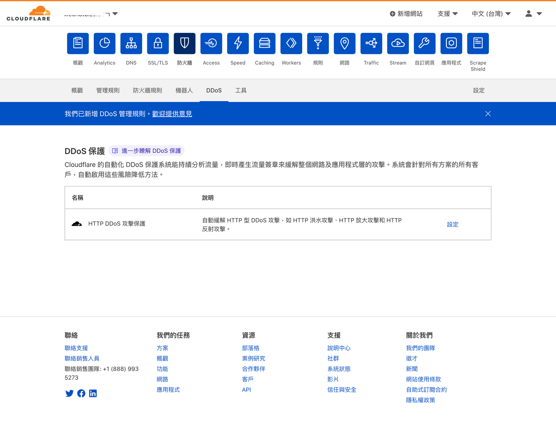The width and height of the screenshot is (556, 426).
Task: Open the 應用程式 apps icon
Action: coord(451,43)
